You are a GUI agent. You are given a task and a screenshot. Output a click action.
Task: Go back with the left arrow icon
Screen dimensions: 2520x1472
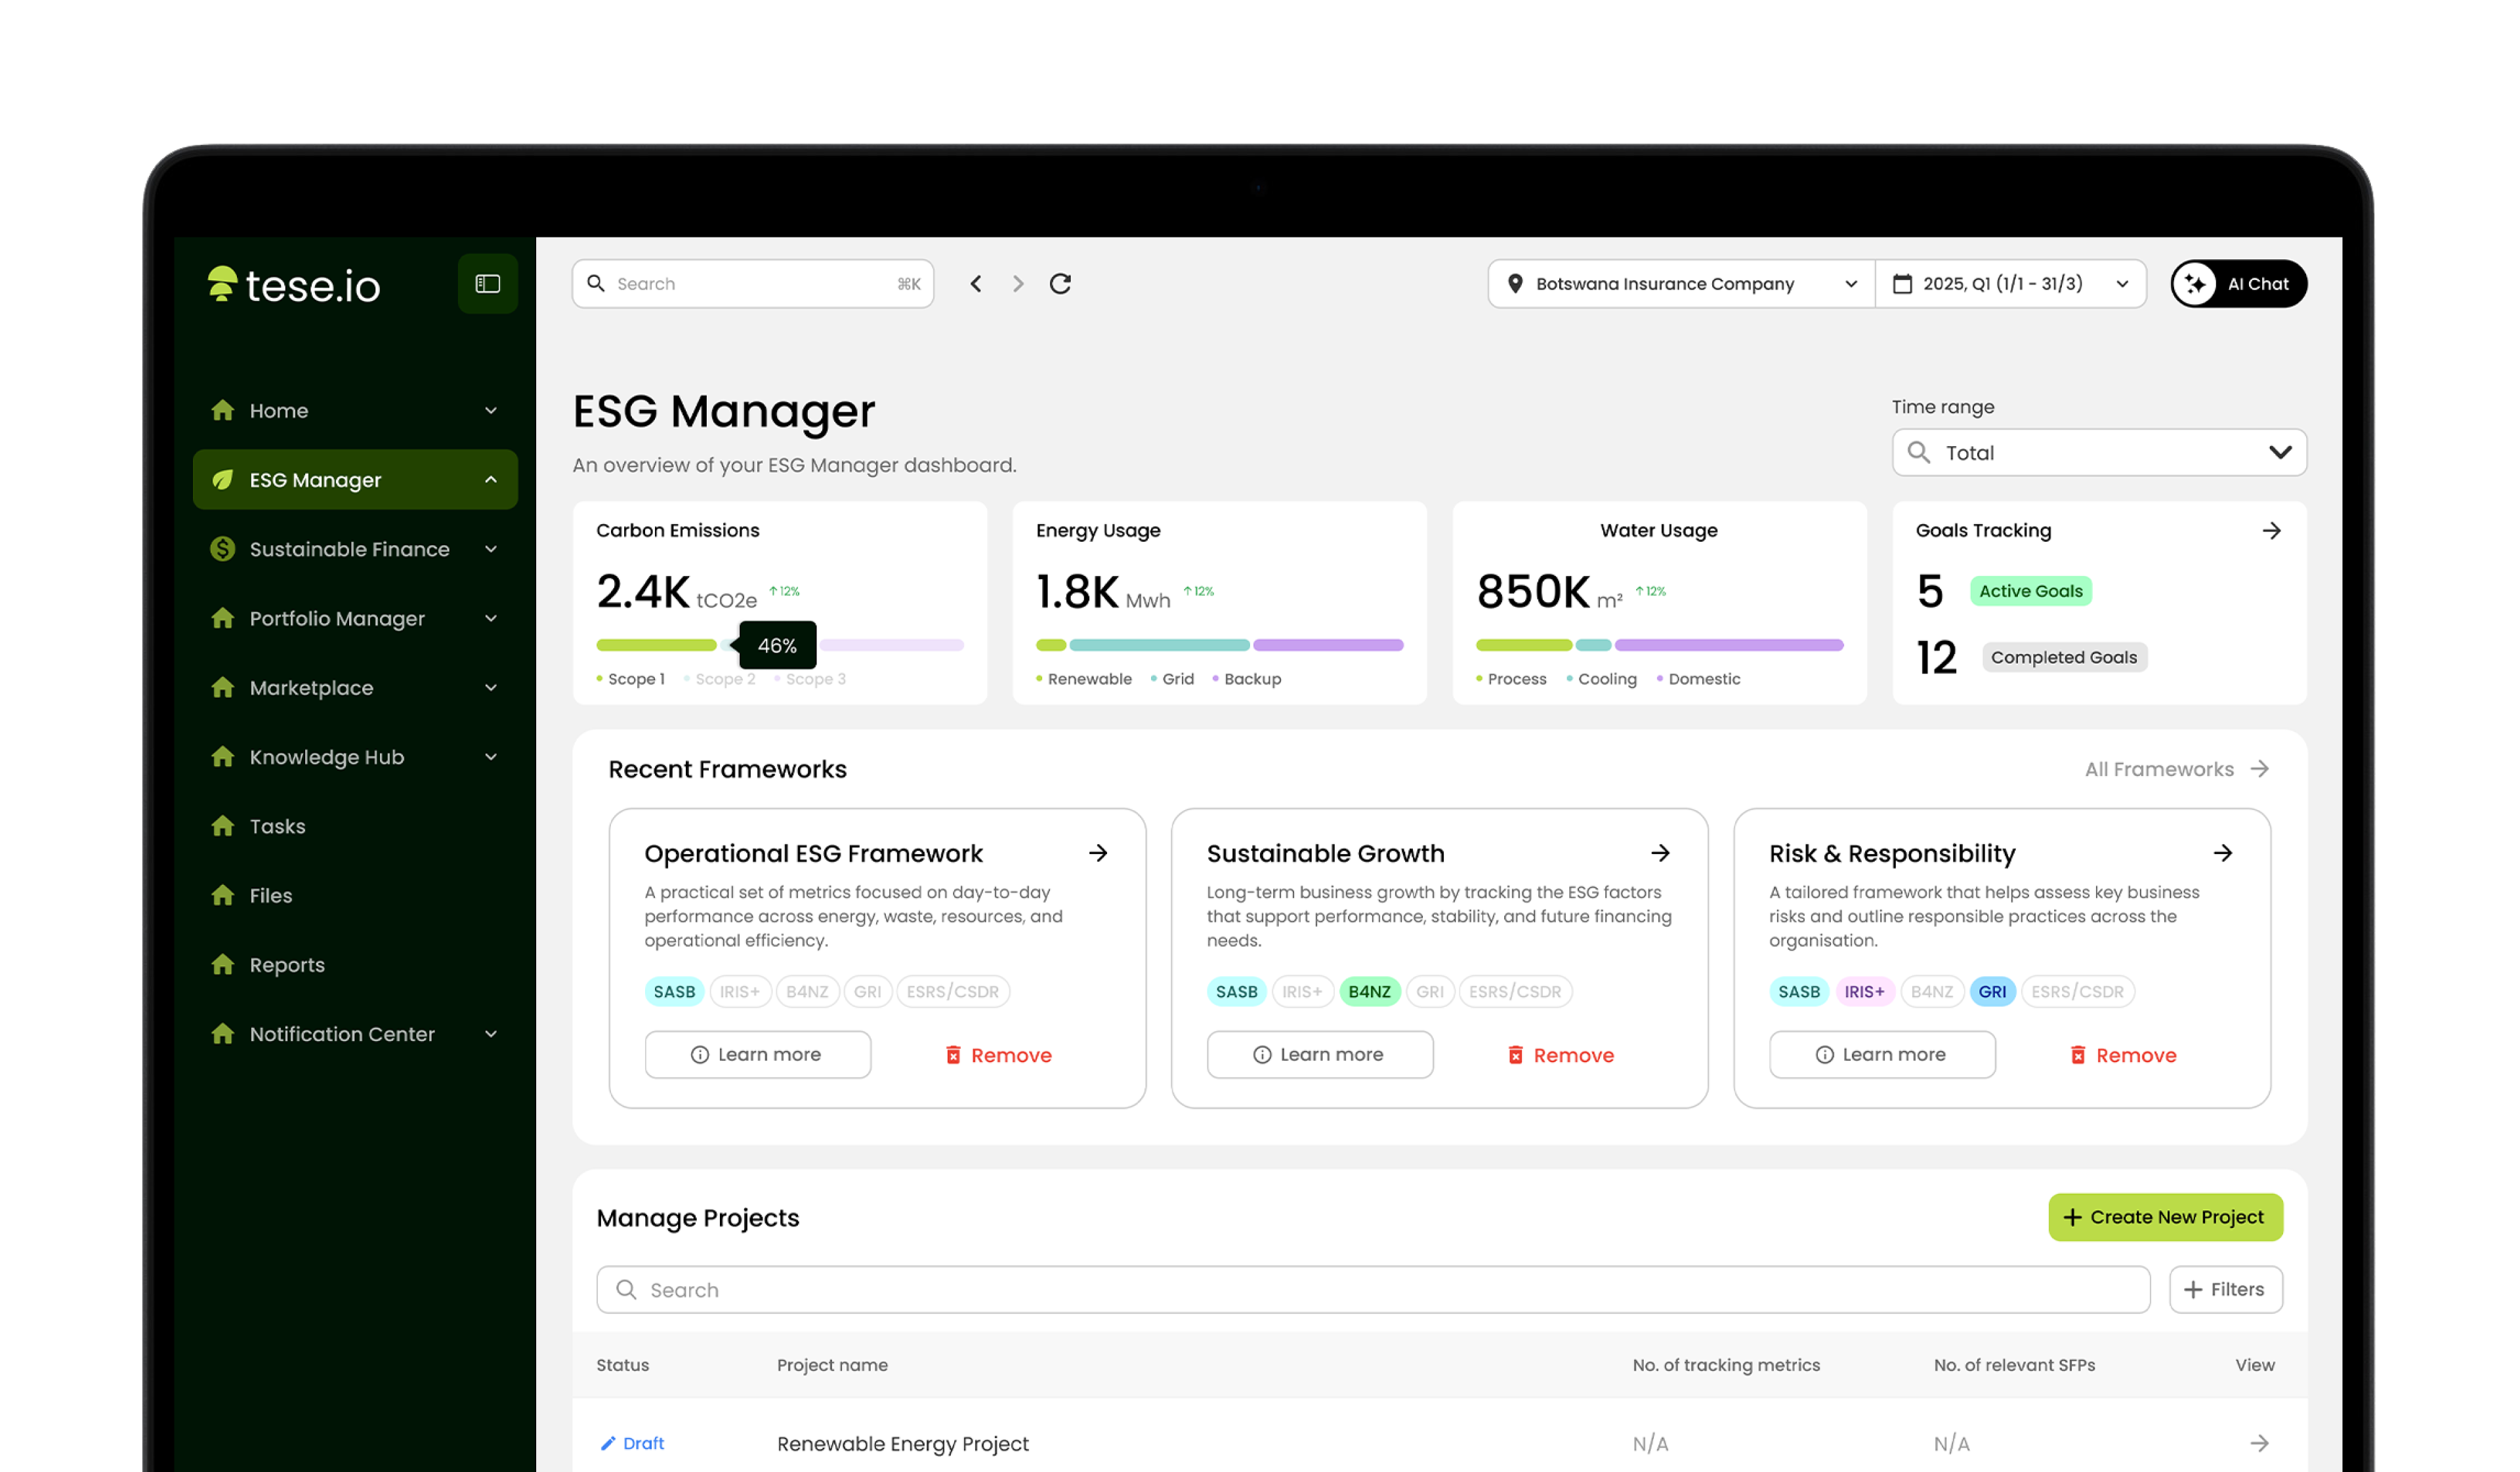point(976,284)
